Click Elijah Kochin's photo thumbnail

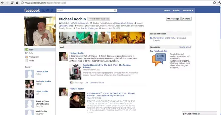pyautogui.click(x=30, y=94)
